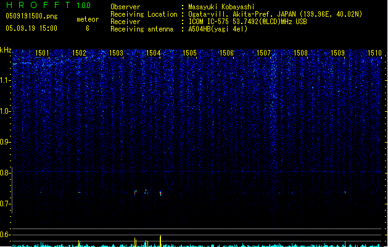Click the Receiving Location label

point(144,14)
